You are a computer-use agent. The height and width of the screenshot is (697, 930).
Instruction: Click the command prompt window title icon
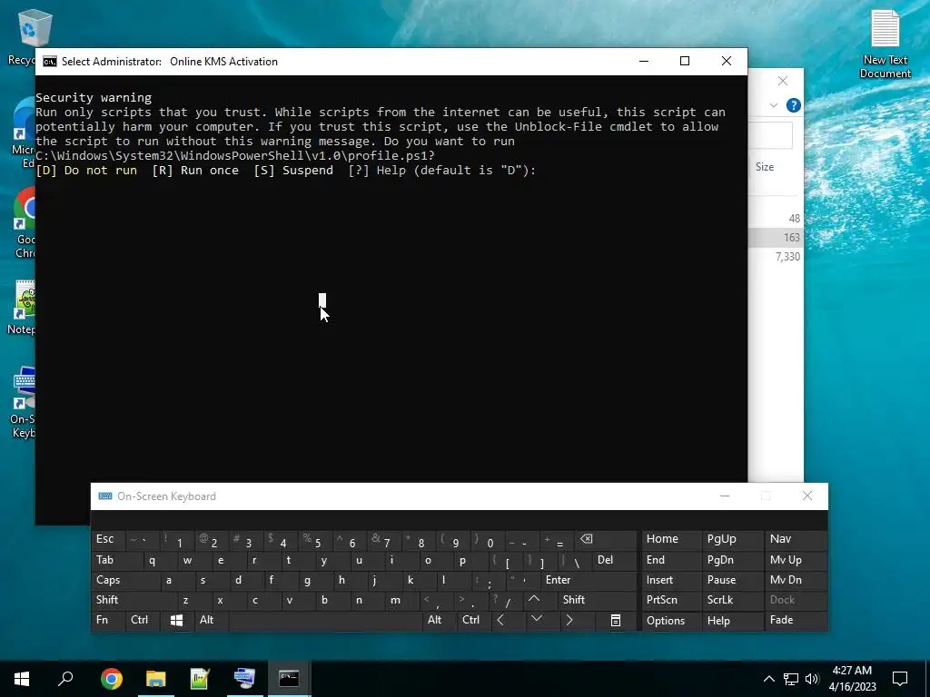[50, 62]
